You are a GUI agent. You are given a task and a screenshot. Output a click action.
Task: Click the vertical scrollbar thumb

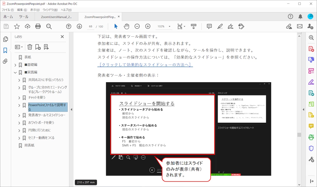[x=299, y=135]
